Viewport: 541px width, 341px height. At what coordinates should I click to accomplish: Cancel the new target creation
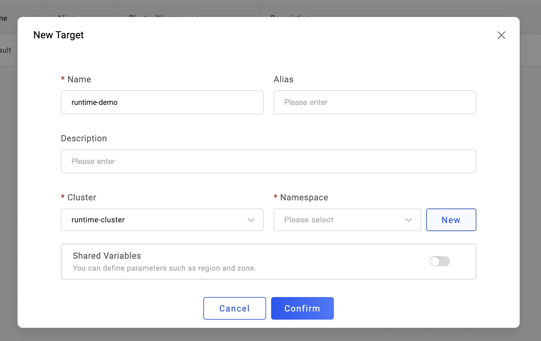coord(234,308)
